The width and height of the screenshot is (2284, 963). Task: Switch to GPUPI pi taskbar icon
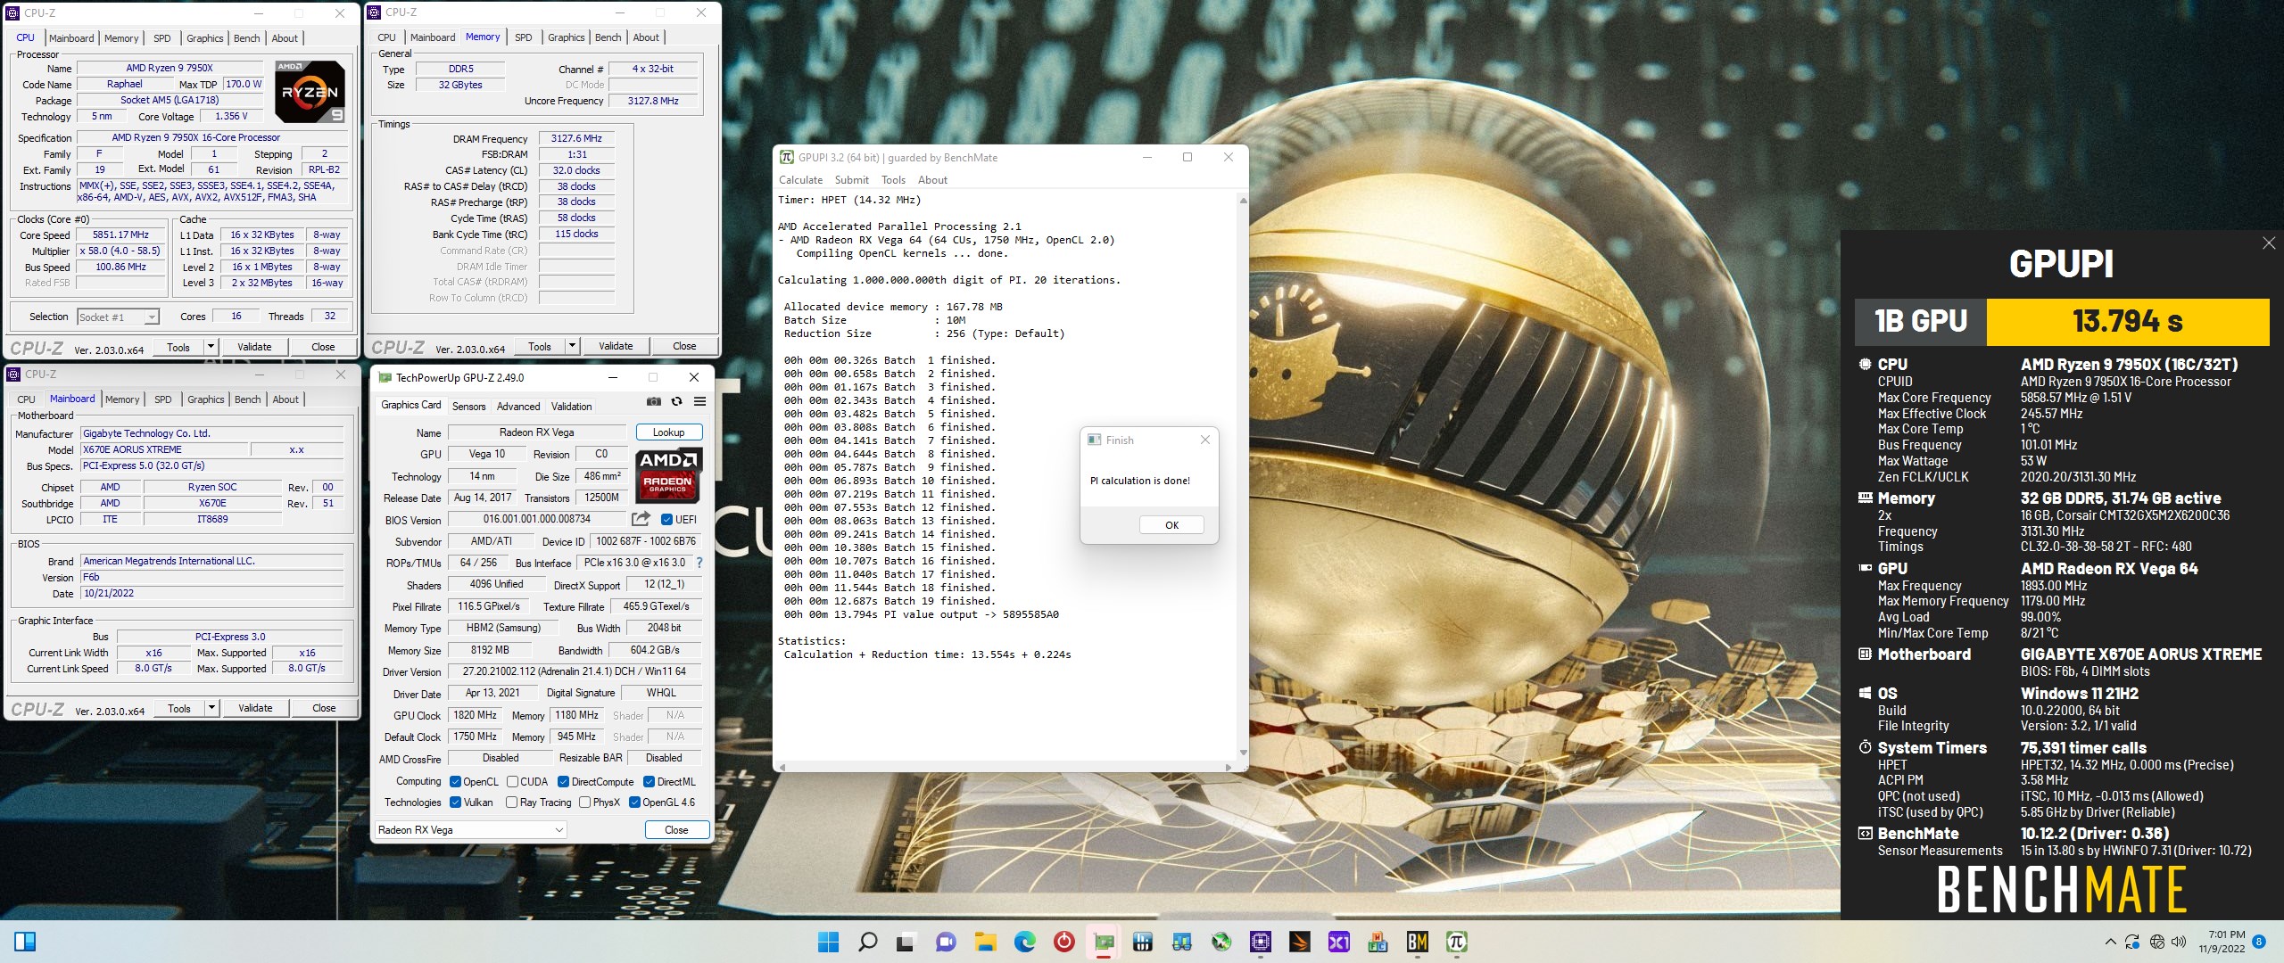(x=1457, y=942)
